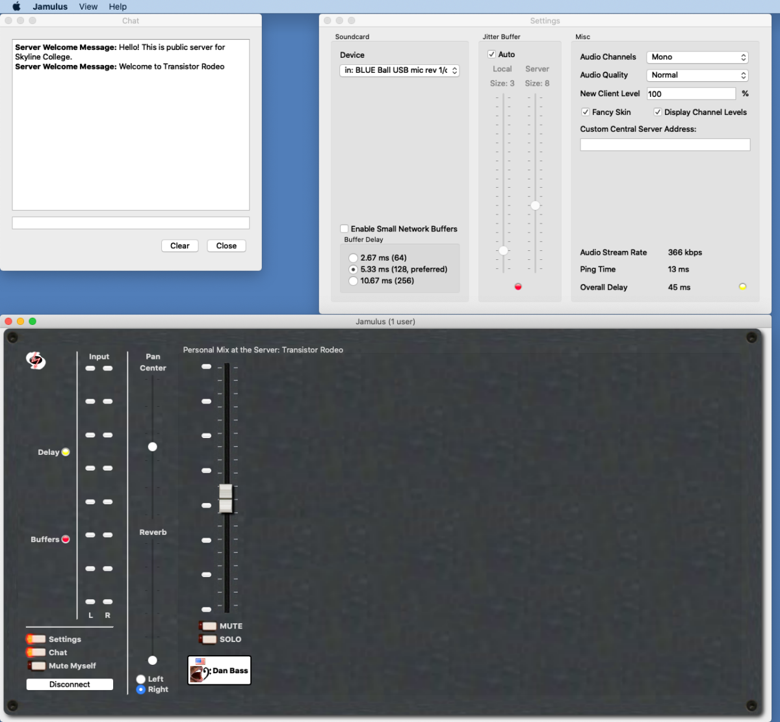Screen dimensions: 780x722
Task: Select the 10.67 ms (256) buffer delay
Action: [x=353, y=281]
